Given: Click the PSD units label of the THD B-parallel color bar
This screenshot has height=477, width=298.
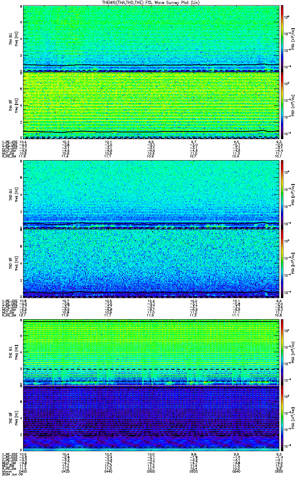Looking at the screenshot, I should [x=293, y=263].
